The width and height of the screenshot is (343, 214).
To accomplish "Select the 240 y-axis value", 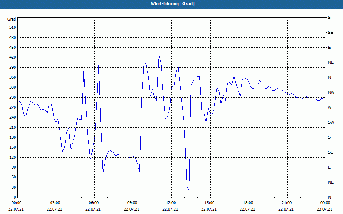I will (13, 117).
